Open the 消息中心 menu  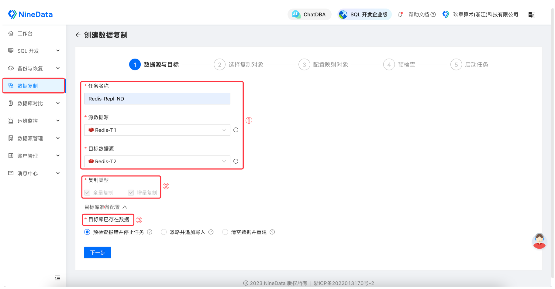pyautogui.click(x=34, y=173)
